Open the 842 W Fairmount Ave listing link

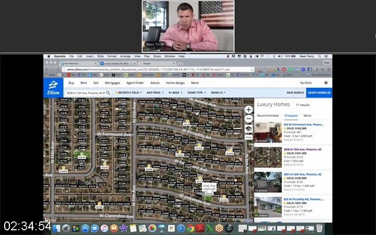(x=304, y=125)
